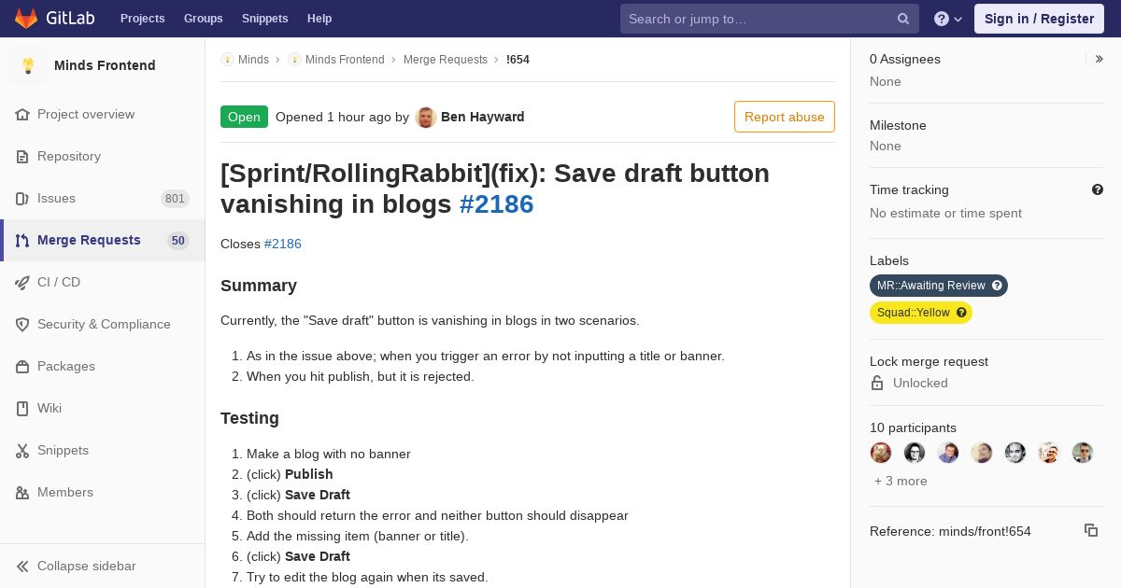Collapse the right sidebar with double arrow
1121x588 pixels.
1099,59
